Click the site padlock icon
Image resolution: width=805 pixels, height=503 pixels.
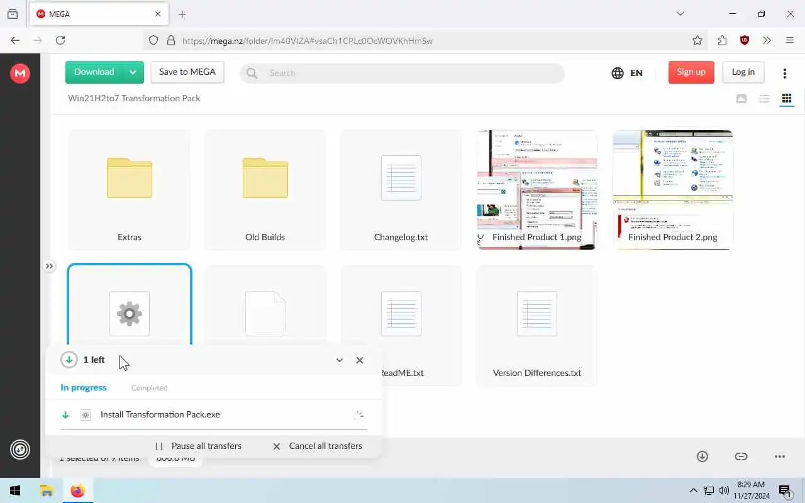click(x=170, y=40)
